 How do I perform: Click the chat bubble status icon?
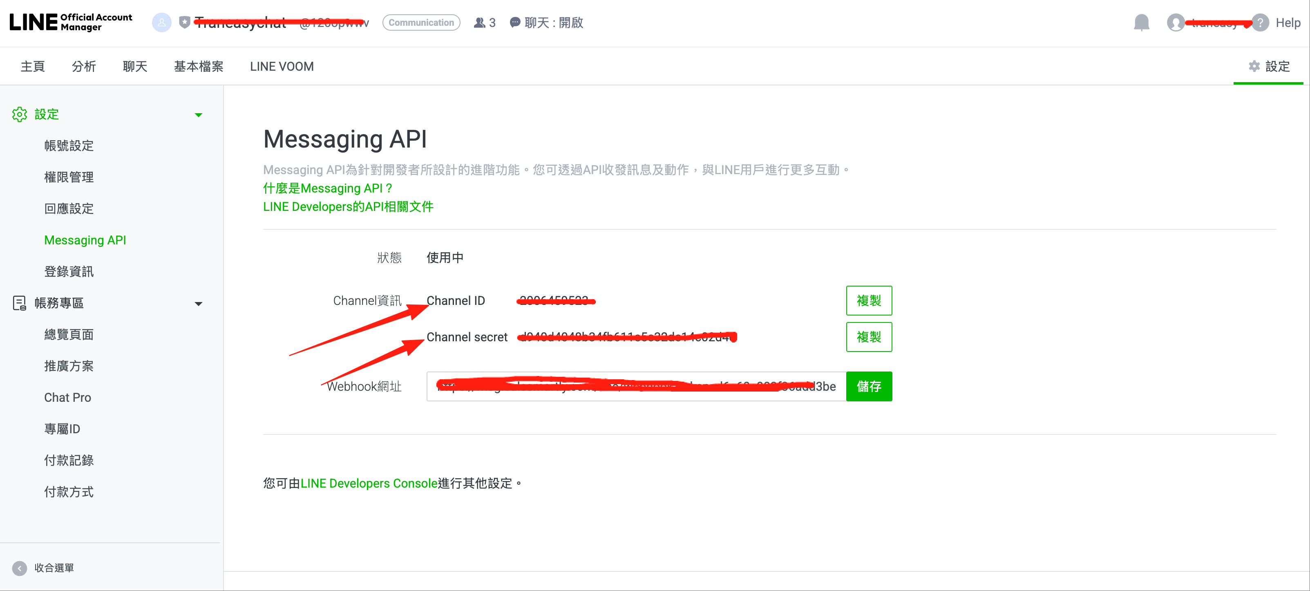(x=515, y=23)
